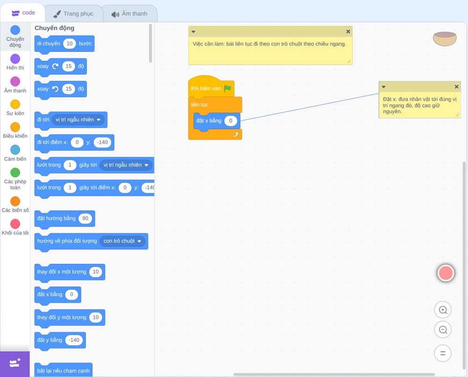
Task: Click the add extension button
Action: 15,363
